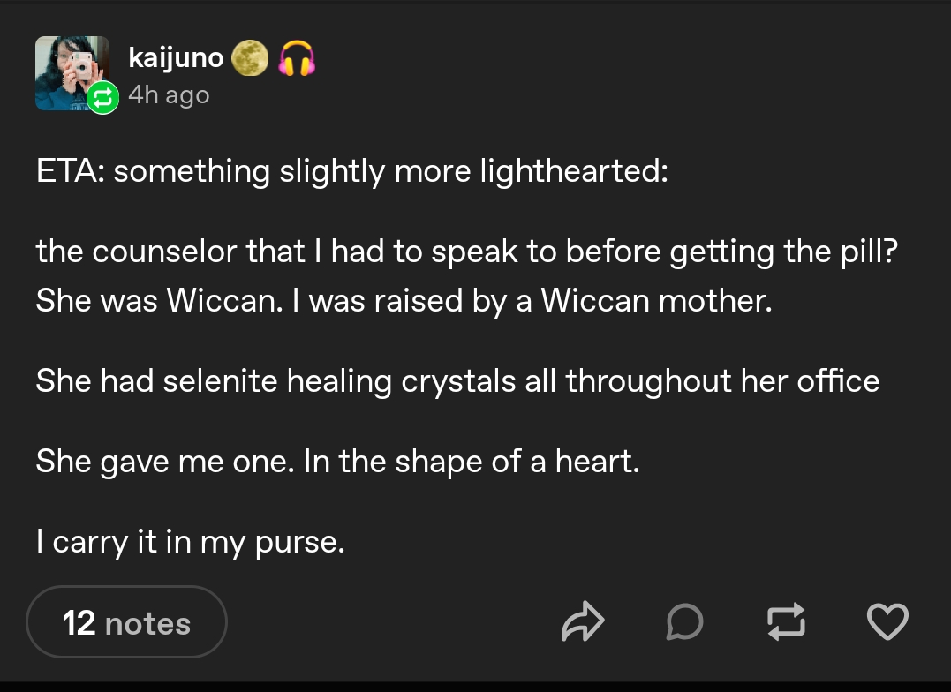This screenshot has height=692, width=951.
Task: View the 12 notes button
Action: tap(127, 621)
